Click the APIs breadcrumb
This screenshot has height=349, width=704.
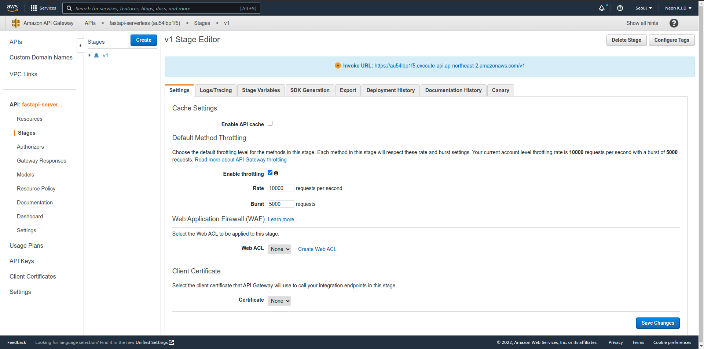(90, 23)
